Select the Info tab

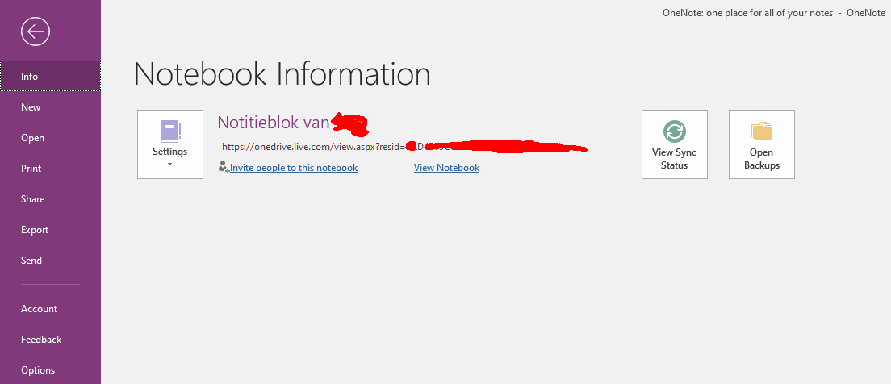[x=51, y=76]
